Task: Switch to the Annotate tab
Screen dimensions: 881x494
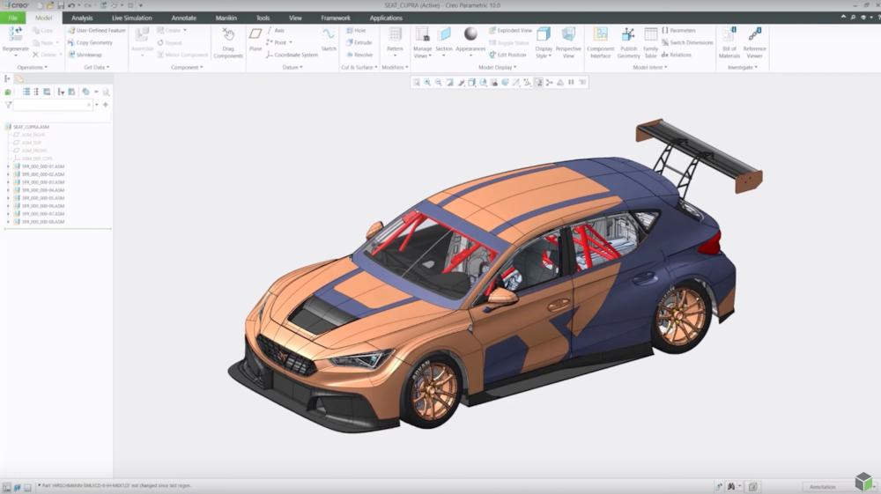Action: 184,18
